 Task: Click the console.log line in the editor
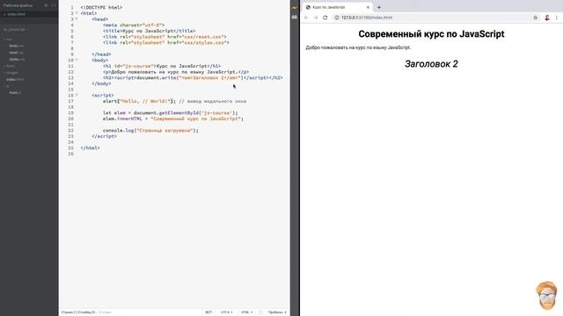150,131
